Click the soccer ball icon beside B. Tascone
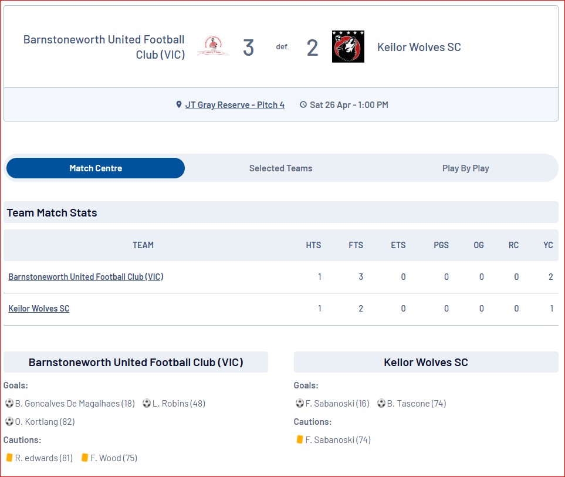This screenshot has width=565, height=477. tap(381, 403)
